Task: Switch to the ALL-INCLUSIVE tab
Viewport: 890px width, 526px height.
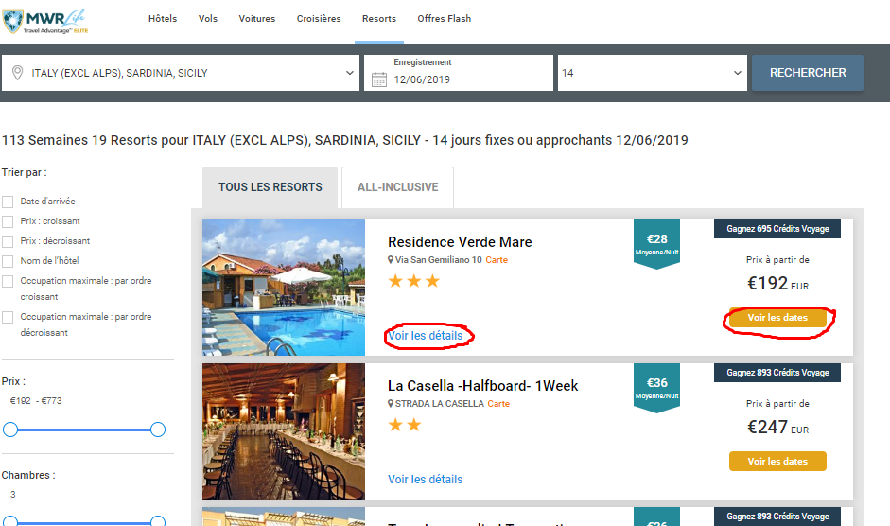Action: pos(398,187)
